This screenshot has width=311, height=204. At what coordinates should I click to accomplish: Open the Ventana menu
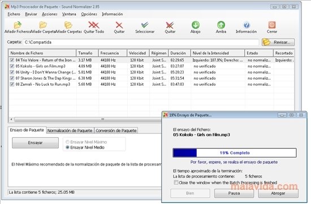point(69,14)
